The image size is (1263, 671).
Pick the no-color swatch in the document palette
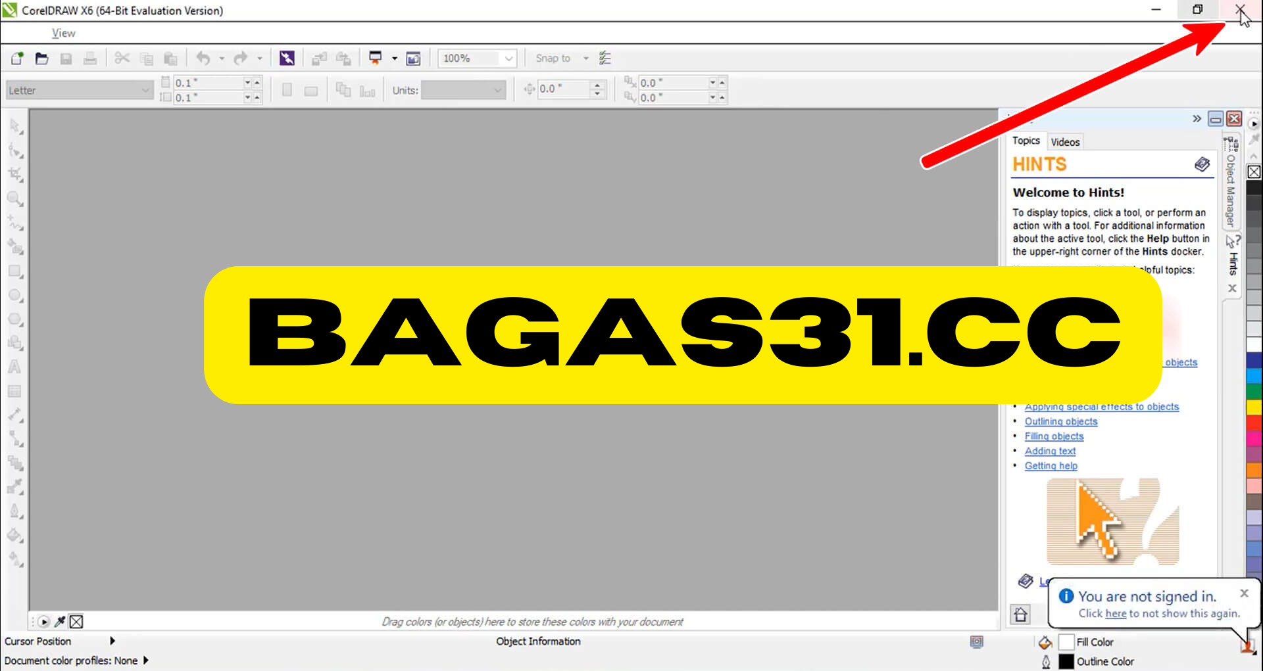tap(76, 621)
